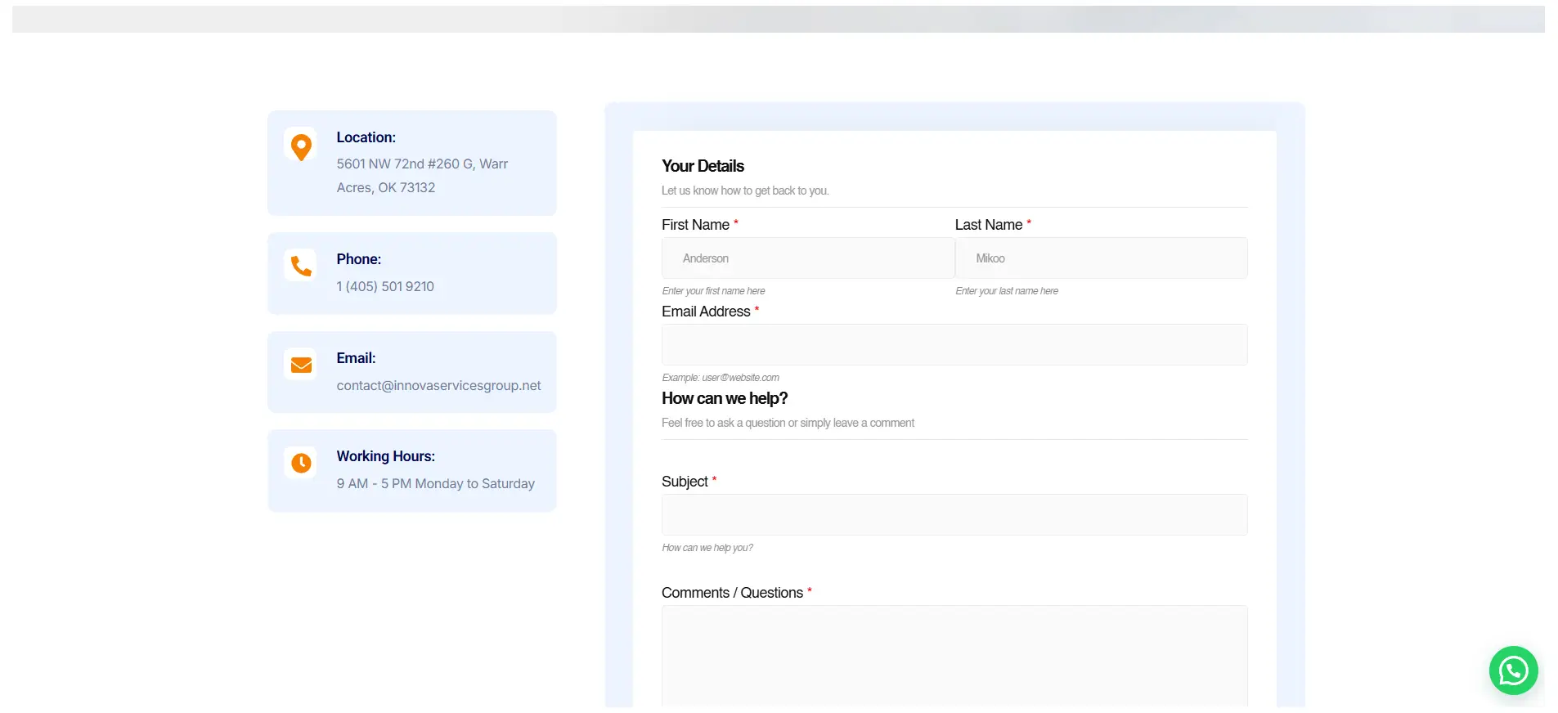The width and height of the screenshot is (1558, 713).
Task: Click the 9 AM - 5 PM hours text
Action: point(435,484)
